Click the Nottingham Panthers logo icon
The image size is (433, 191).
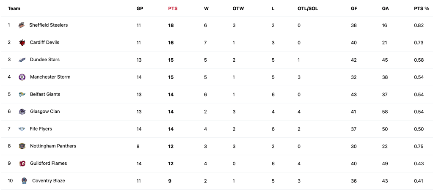pos(22,146)
